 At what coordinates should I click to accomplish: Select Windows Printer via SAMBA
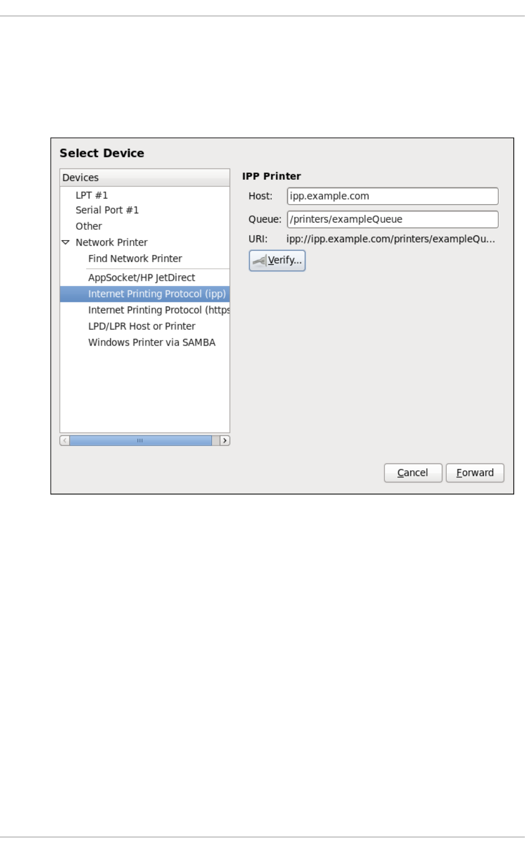[152, 343]
